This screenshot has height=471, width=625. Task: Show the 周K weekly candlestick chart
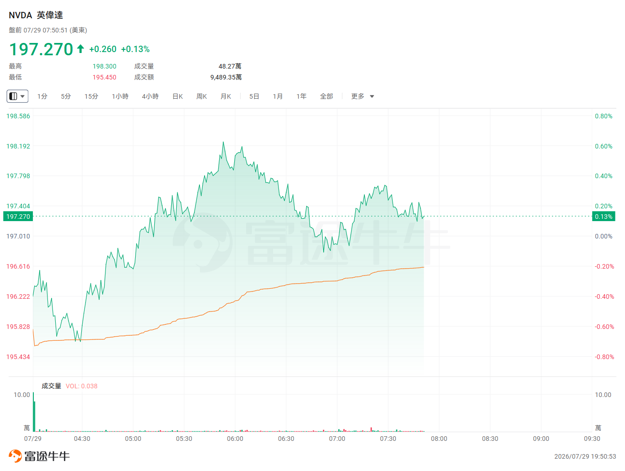click(202, 96)
